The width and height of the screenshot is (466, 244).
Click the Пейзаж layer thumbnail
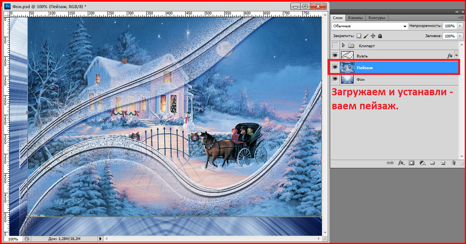pos(347,68)
